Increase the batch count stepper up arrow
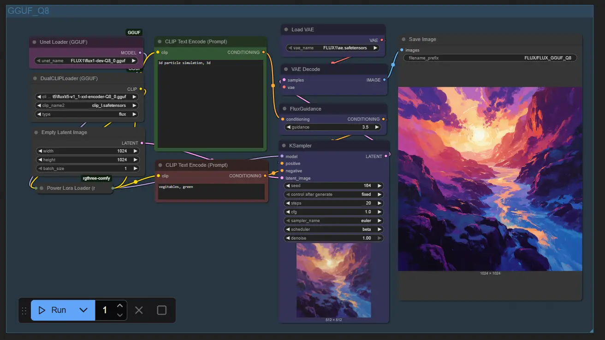This screenshot has width=605, height=340. coord(120,305)
